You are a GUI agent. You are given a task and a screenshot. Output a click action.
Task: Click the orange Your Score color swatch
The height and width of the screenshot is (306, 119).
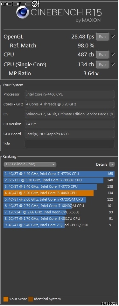(6, 299)
